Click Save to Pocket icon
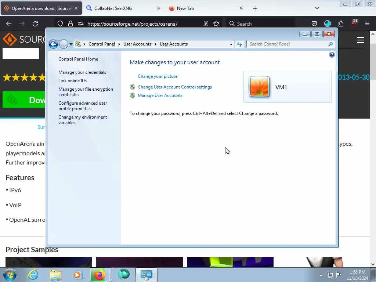This screenshot has width=376, height=282. (x=314, y=23)
